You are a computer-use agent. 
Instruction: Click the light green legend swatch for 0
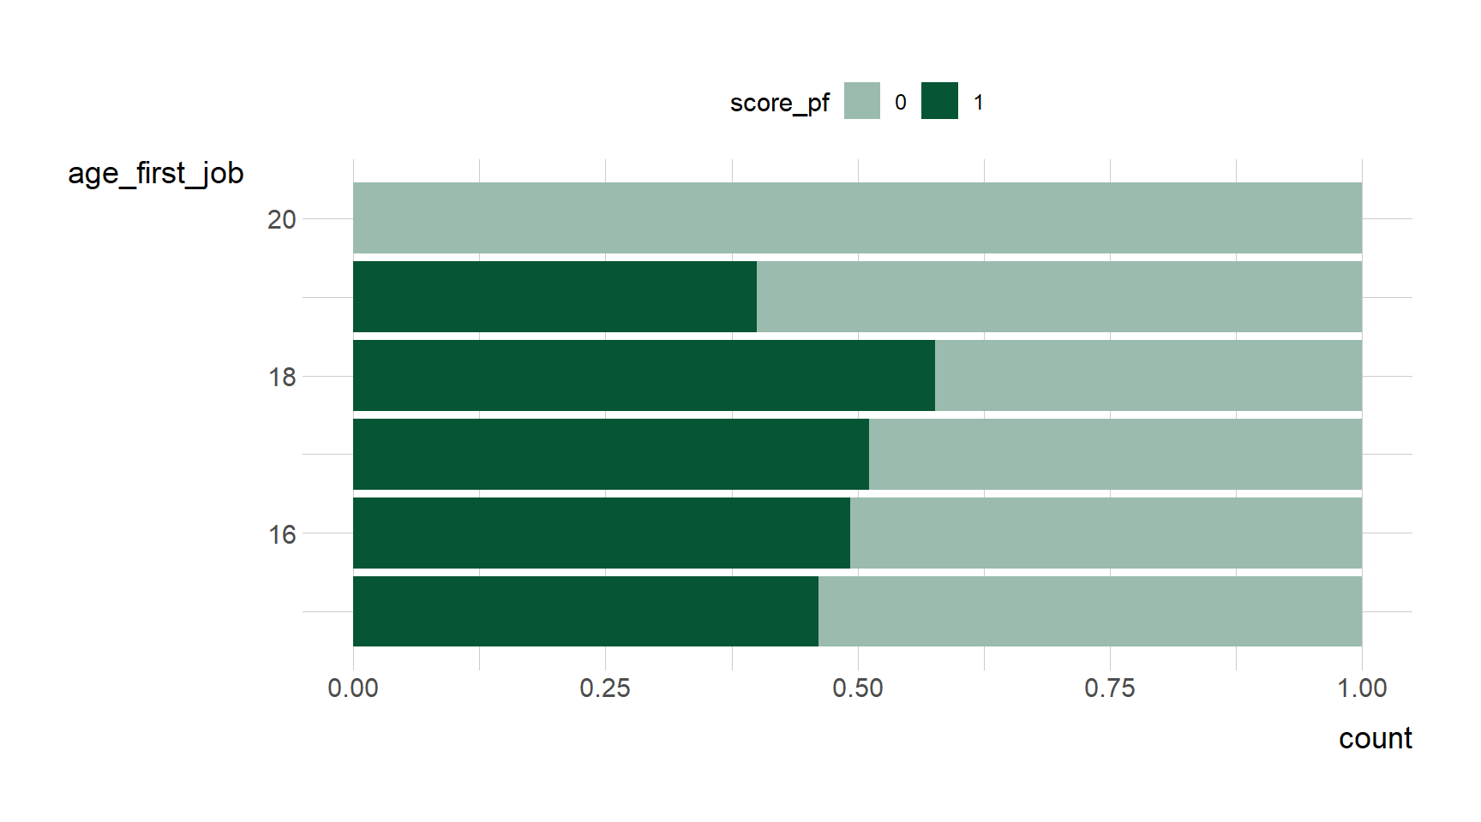tap(861, 101)
